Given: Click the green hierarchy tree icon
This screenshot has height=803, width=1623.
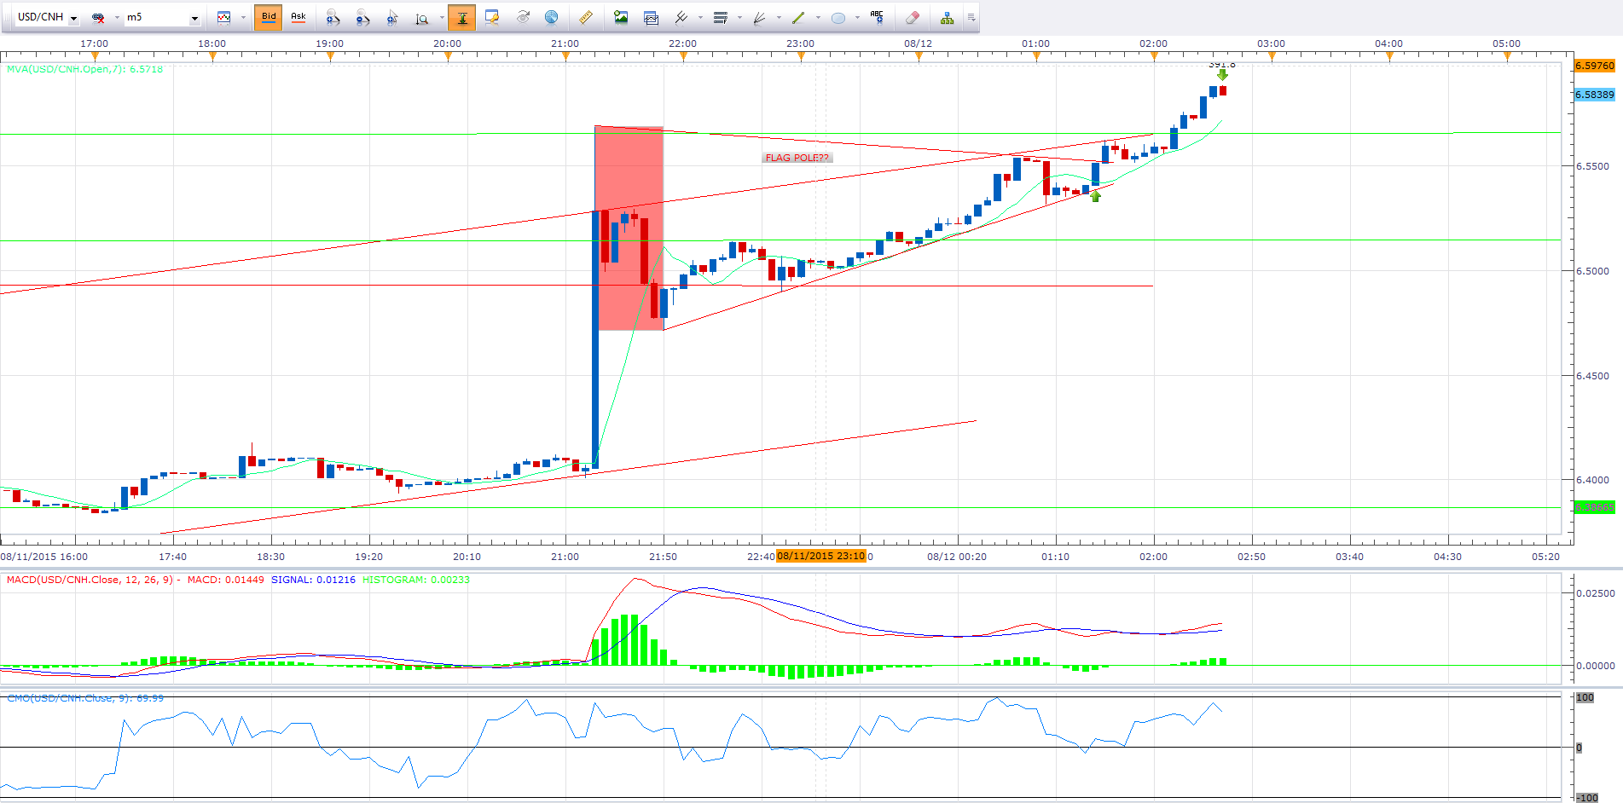Looking at the screenshot, I should point(947,17).
